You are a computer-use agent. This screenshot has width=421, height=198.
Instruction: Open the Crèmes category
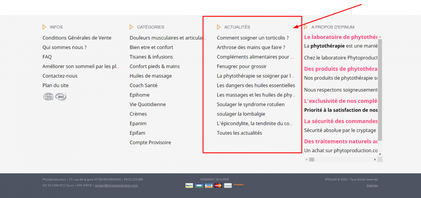click(138, 114)
